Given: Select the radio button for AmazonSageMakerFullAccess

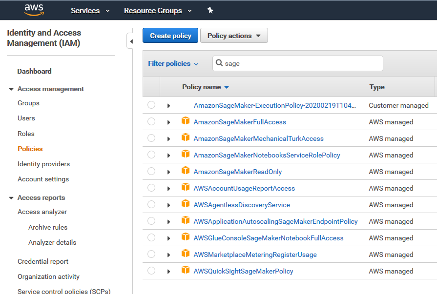Looking at the screenshot, I should click(151, 121).
